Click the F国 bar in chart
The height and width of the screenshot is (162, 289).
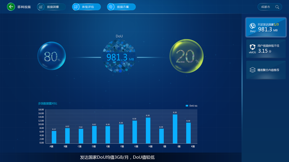[x=121, y=134]
